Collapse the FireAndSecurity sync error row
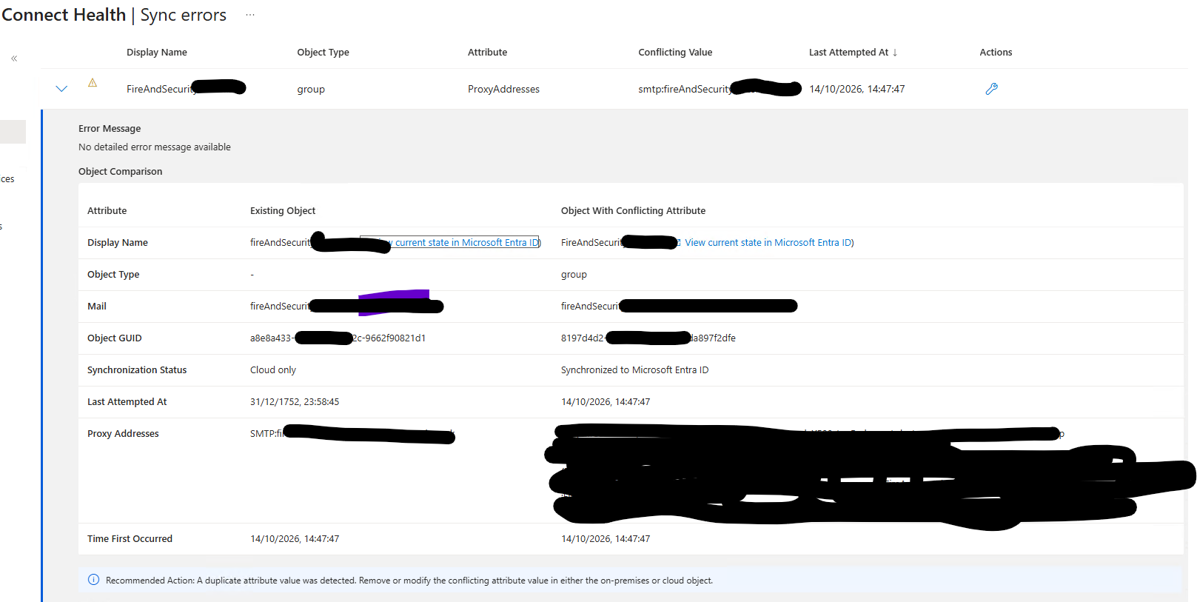 tap(61, 89)
